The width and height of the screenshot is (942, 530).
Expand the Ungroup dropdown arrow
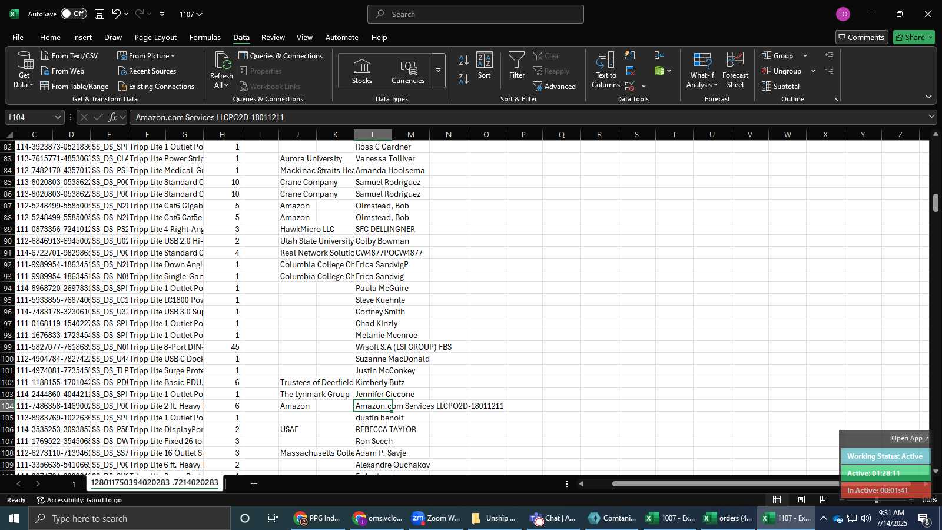pos(813,71)
